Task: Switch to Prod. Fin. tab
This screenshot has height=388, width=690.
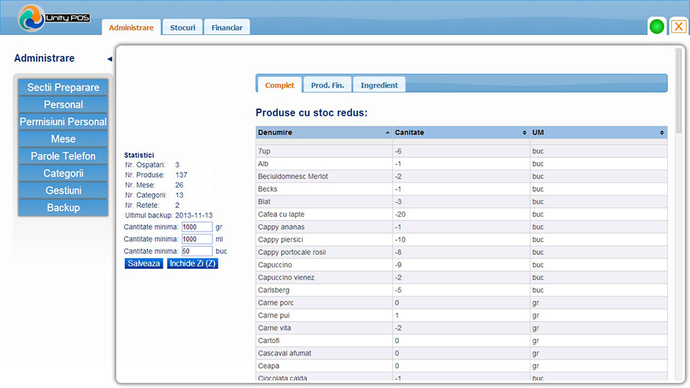Action: point(327,85)
